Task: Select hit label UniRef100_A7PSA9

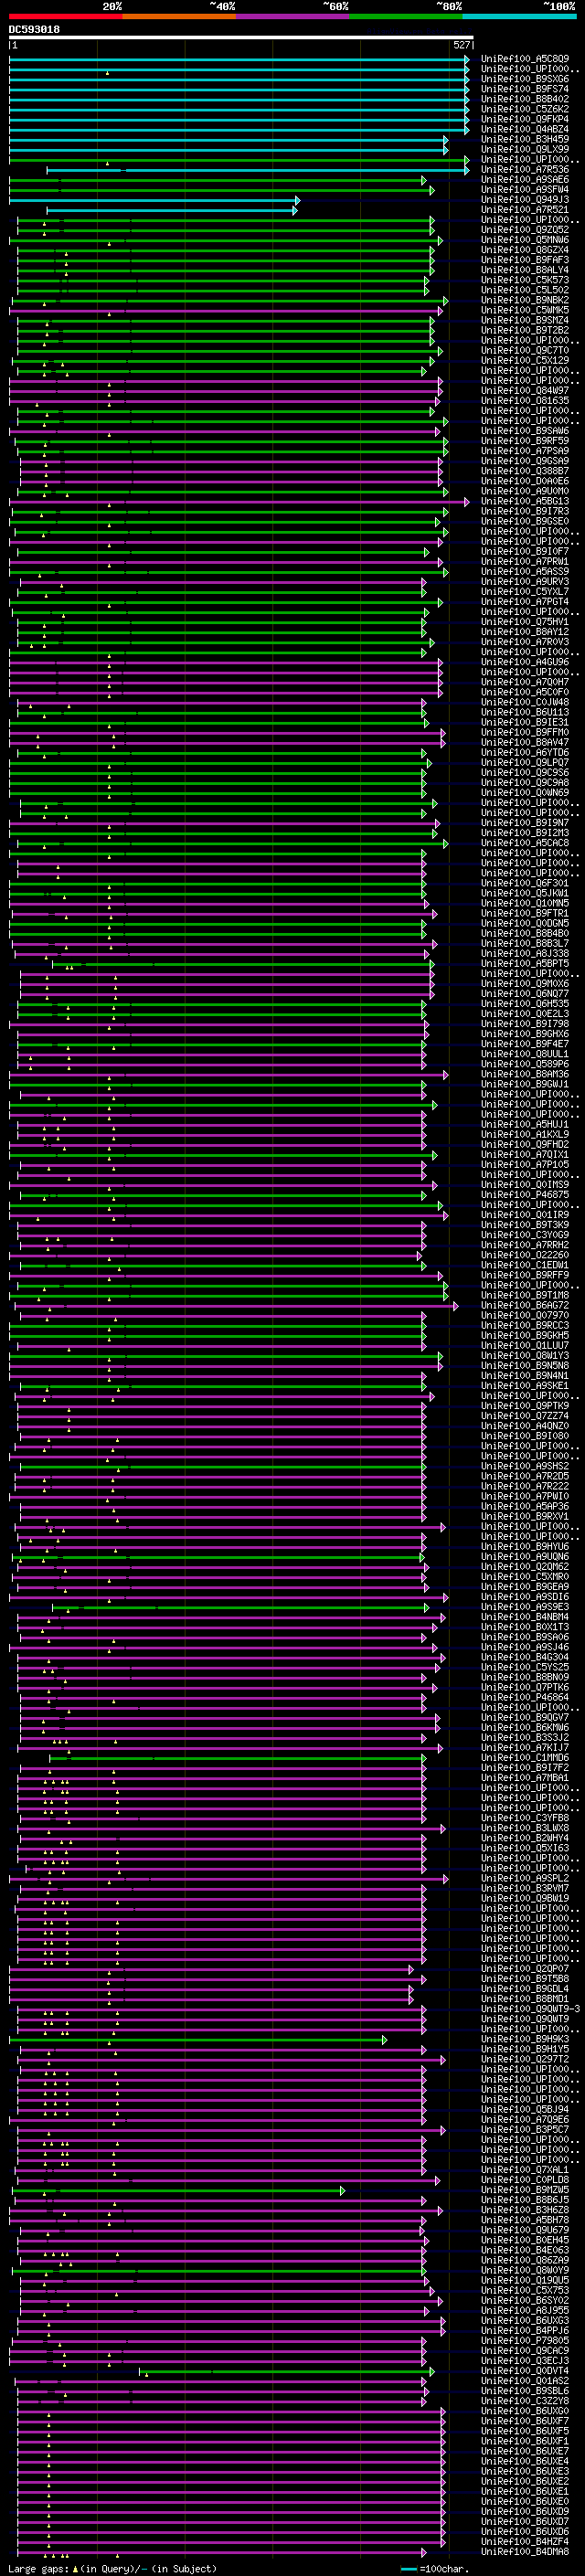Action: point(525,451)
